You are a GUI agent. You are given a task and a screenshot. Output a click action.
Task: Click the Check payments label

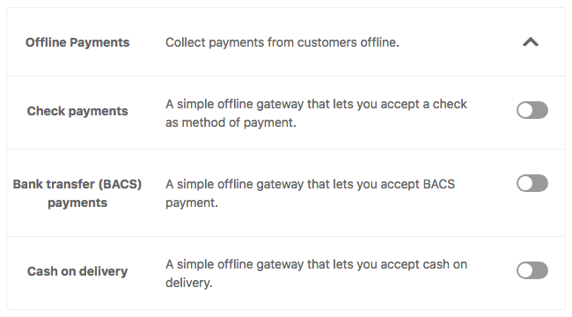[x=77, y=111]
